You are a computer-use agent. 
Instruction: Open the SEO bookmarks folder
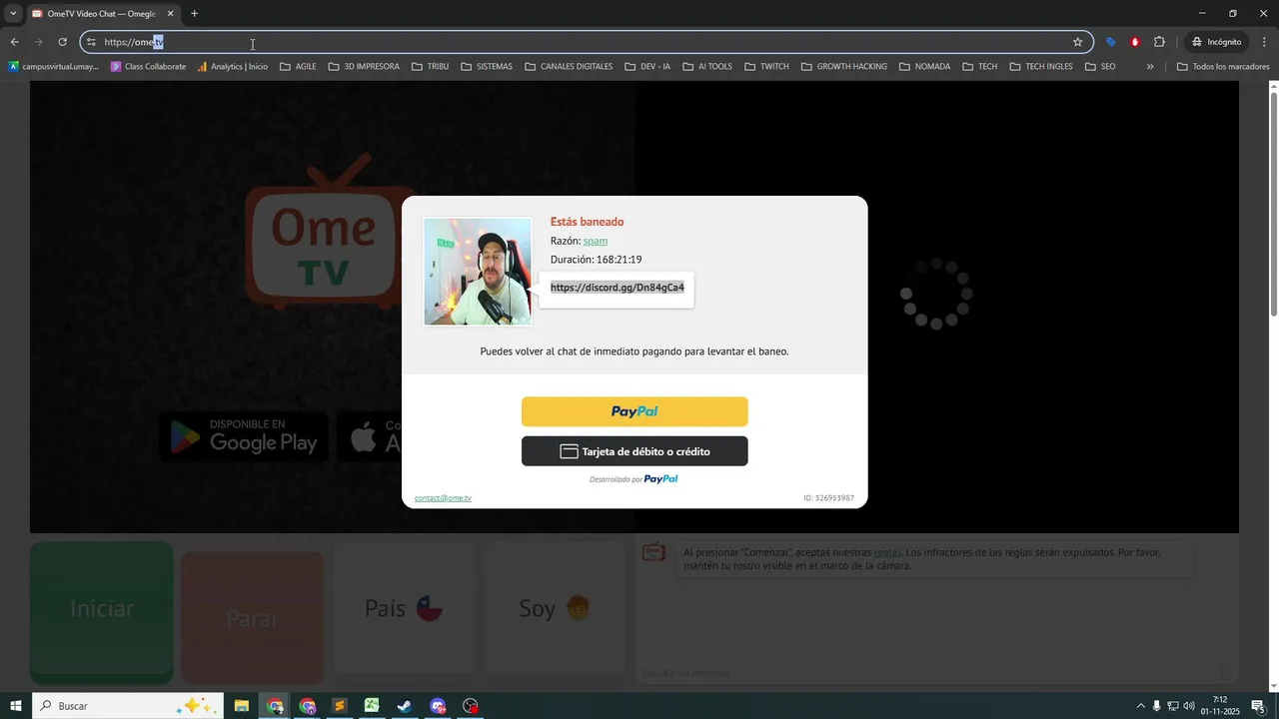(1100, 67)
